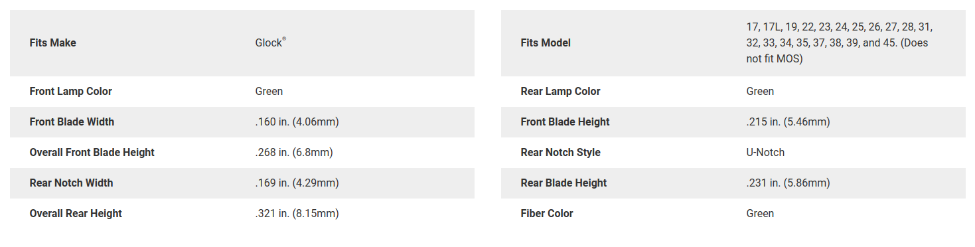Image resolution: width=975 pixels, height=247 pixels.
Task: Click the Fiber Color label
Action: coord(547,214)
